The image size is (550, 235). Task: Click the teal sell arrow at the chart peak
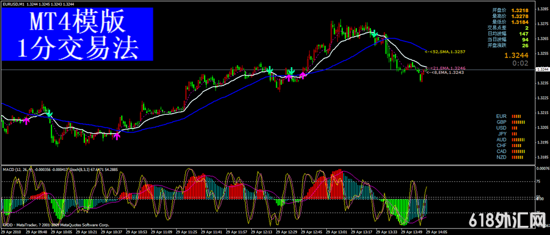click(x=375, y=34)
